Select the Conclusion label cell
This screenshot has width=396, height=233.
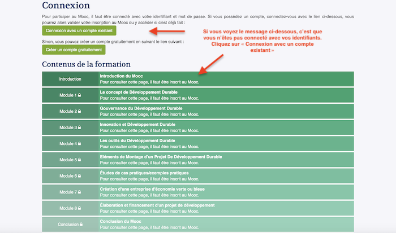tap(70, 224)
